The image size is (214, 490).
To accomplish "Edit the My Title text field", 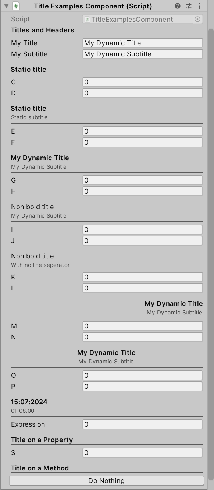I will [143, 43].
